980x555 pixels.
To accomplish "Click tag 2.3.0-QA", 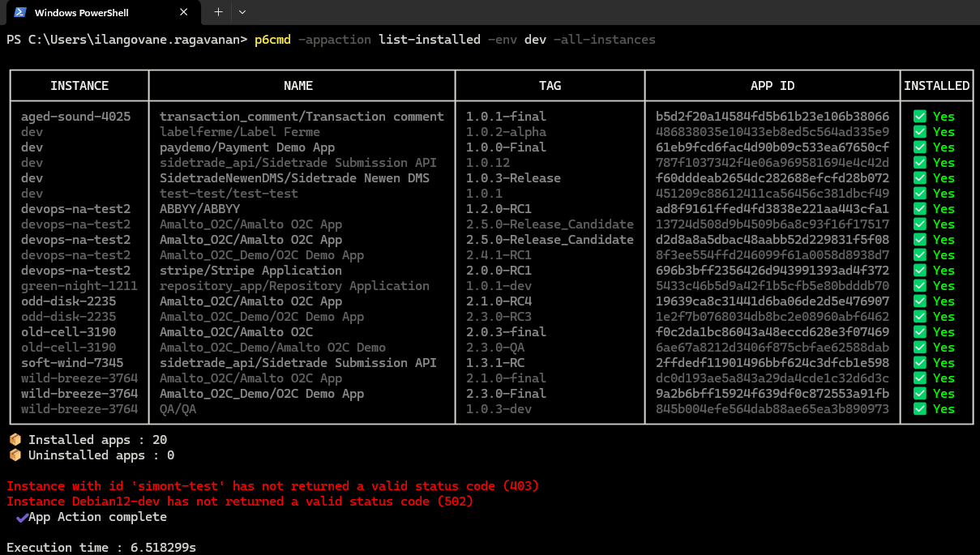I will (x=495, y=348).
